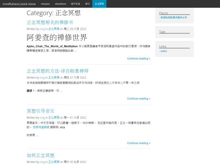Select the 学习 navigation item
The width and height of the screenshot is (220, 165).
coord(88,4)
